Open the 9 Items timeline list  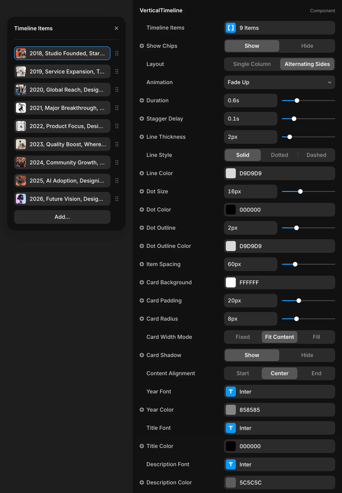[x=279, y=28]
